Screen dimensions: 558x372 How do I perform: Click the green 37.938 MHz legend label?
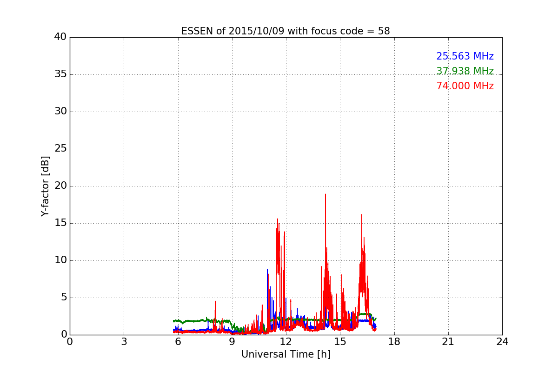pos(465,71)
